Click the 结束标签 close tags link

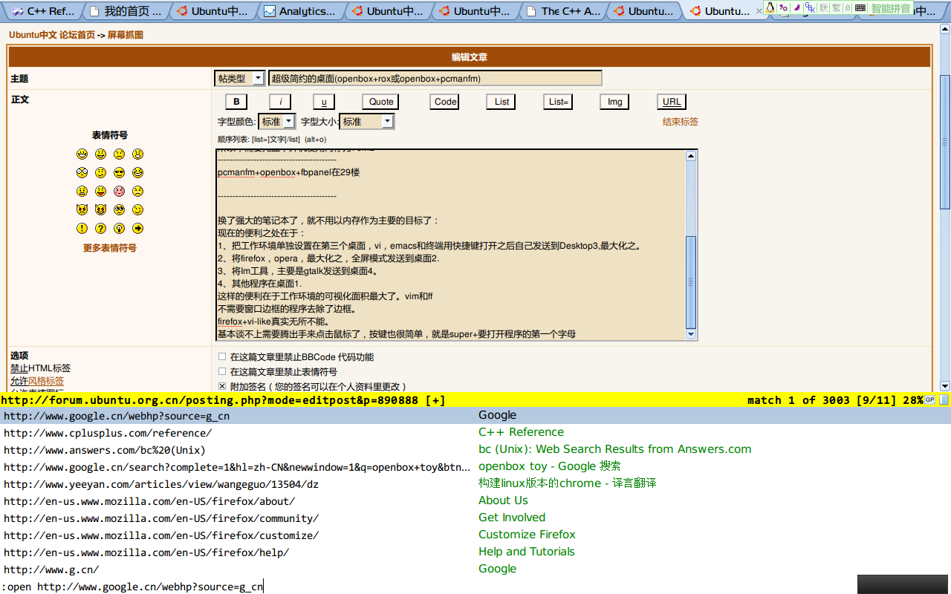[681, 122]
